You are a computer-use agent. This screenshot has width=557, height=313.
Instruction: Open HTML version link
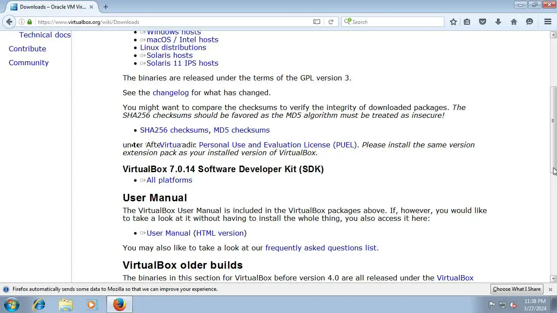(x=220, y=233)
